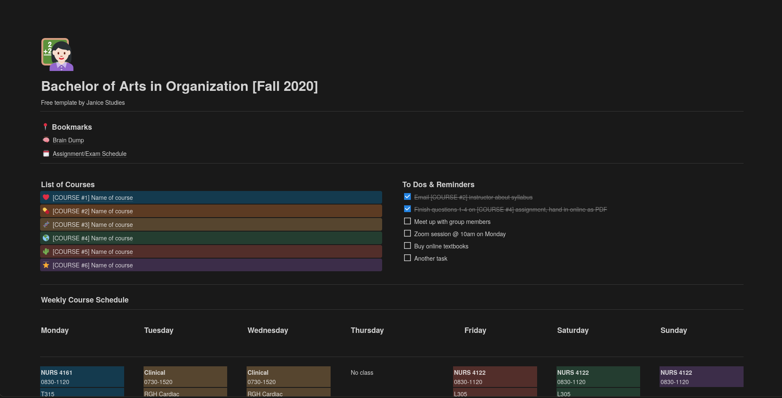The image size is (782, 398).
Task: Click the Wednesday column heading
Action: tap(268, 330)
